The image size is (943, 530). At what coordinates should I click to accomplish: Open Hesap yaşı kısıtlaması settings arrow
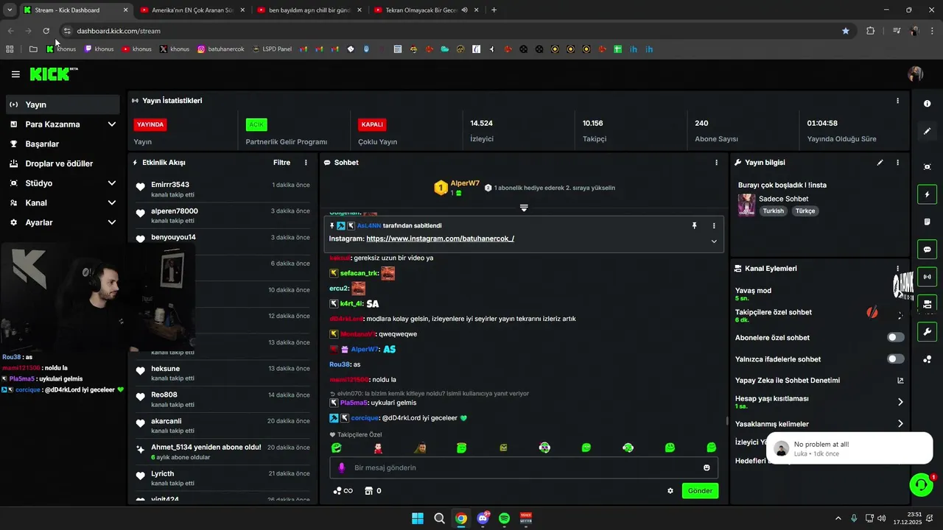pos(900,402)
